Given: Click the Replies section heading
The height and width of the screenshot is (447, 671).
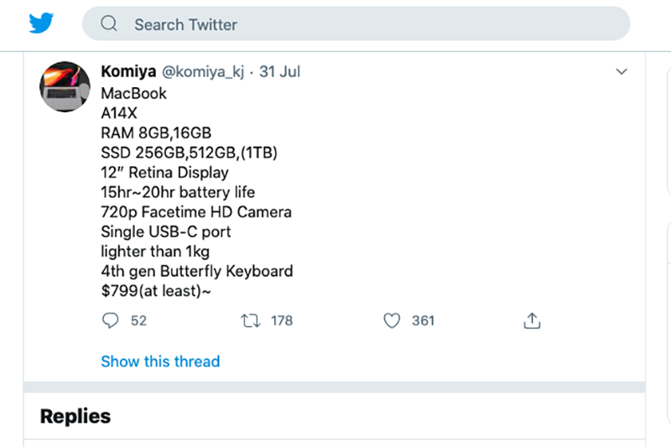Looking at the screenshot, I should [75, 416].
